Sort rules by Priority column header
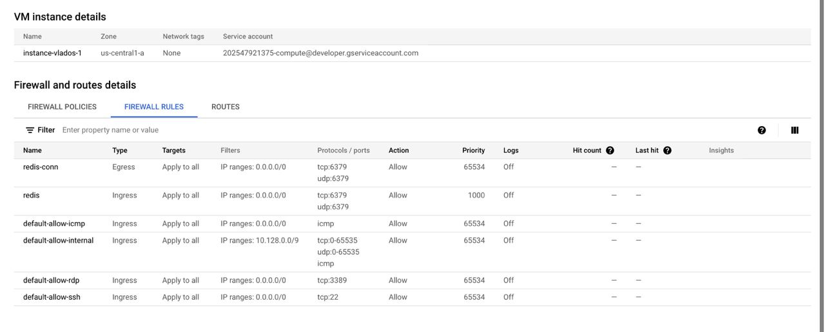 (x=473, y=151)
